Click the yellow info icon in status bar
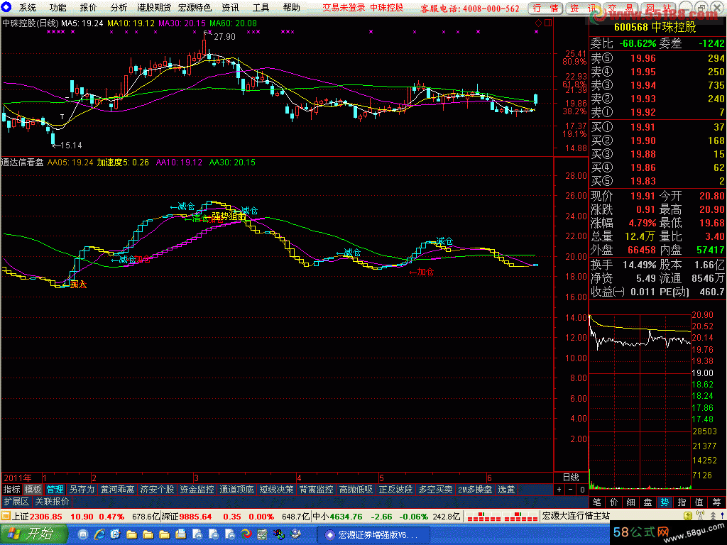The image size is (727, 545). (688, 516)
